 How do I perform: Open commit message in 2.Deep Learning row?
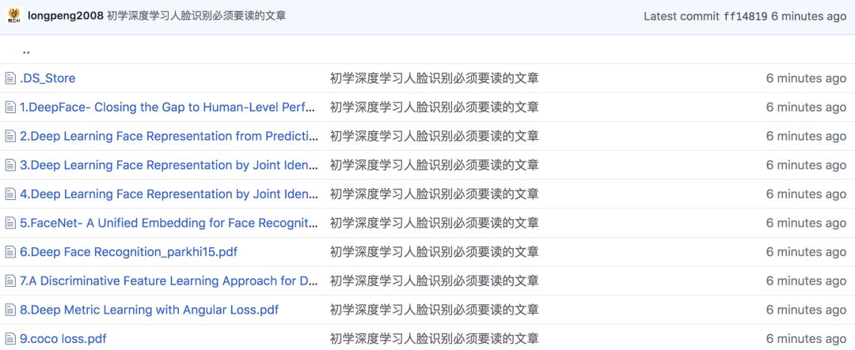(434, 136)
